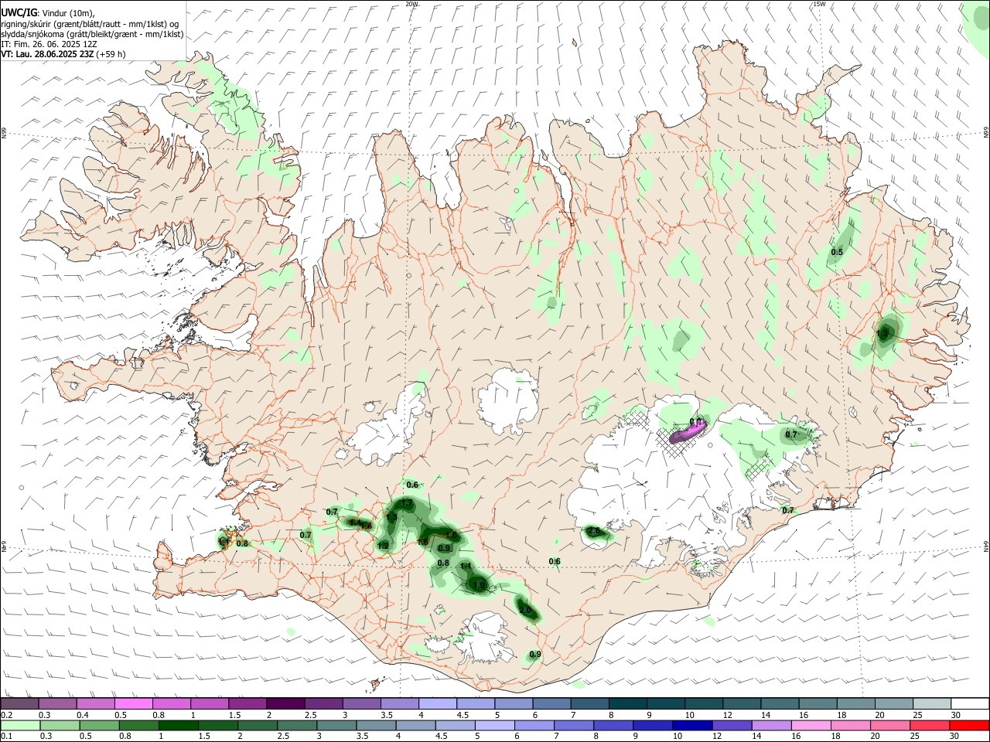Image resolution: width=990 pixels, height=742 pixels.
Task: Click the '14' label on the lower rain scale
Action: (756, 737)
